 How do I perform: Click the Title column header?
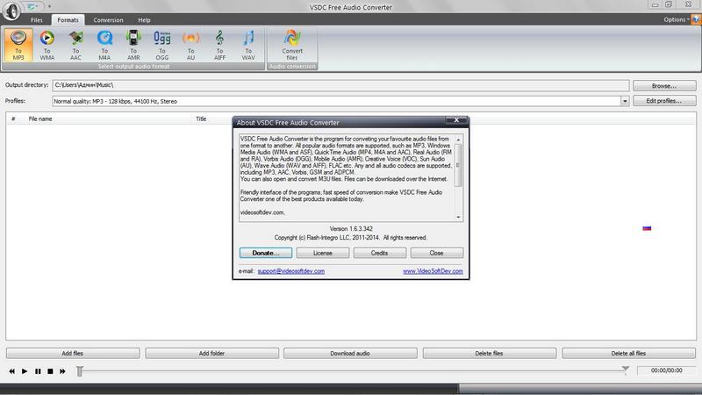pyautogui.click(x=201, y=118)
